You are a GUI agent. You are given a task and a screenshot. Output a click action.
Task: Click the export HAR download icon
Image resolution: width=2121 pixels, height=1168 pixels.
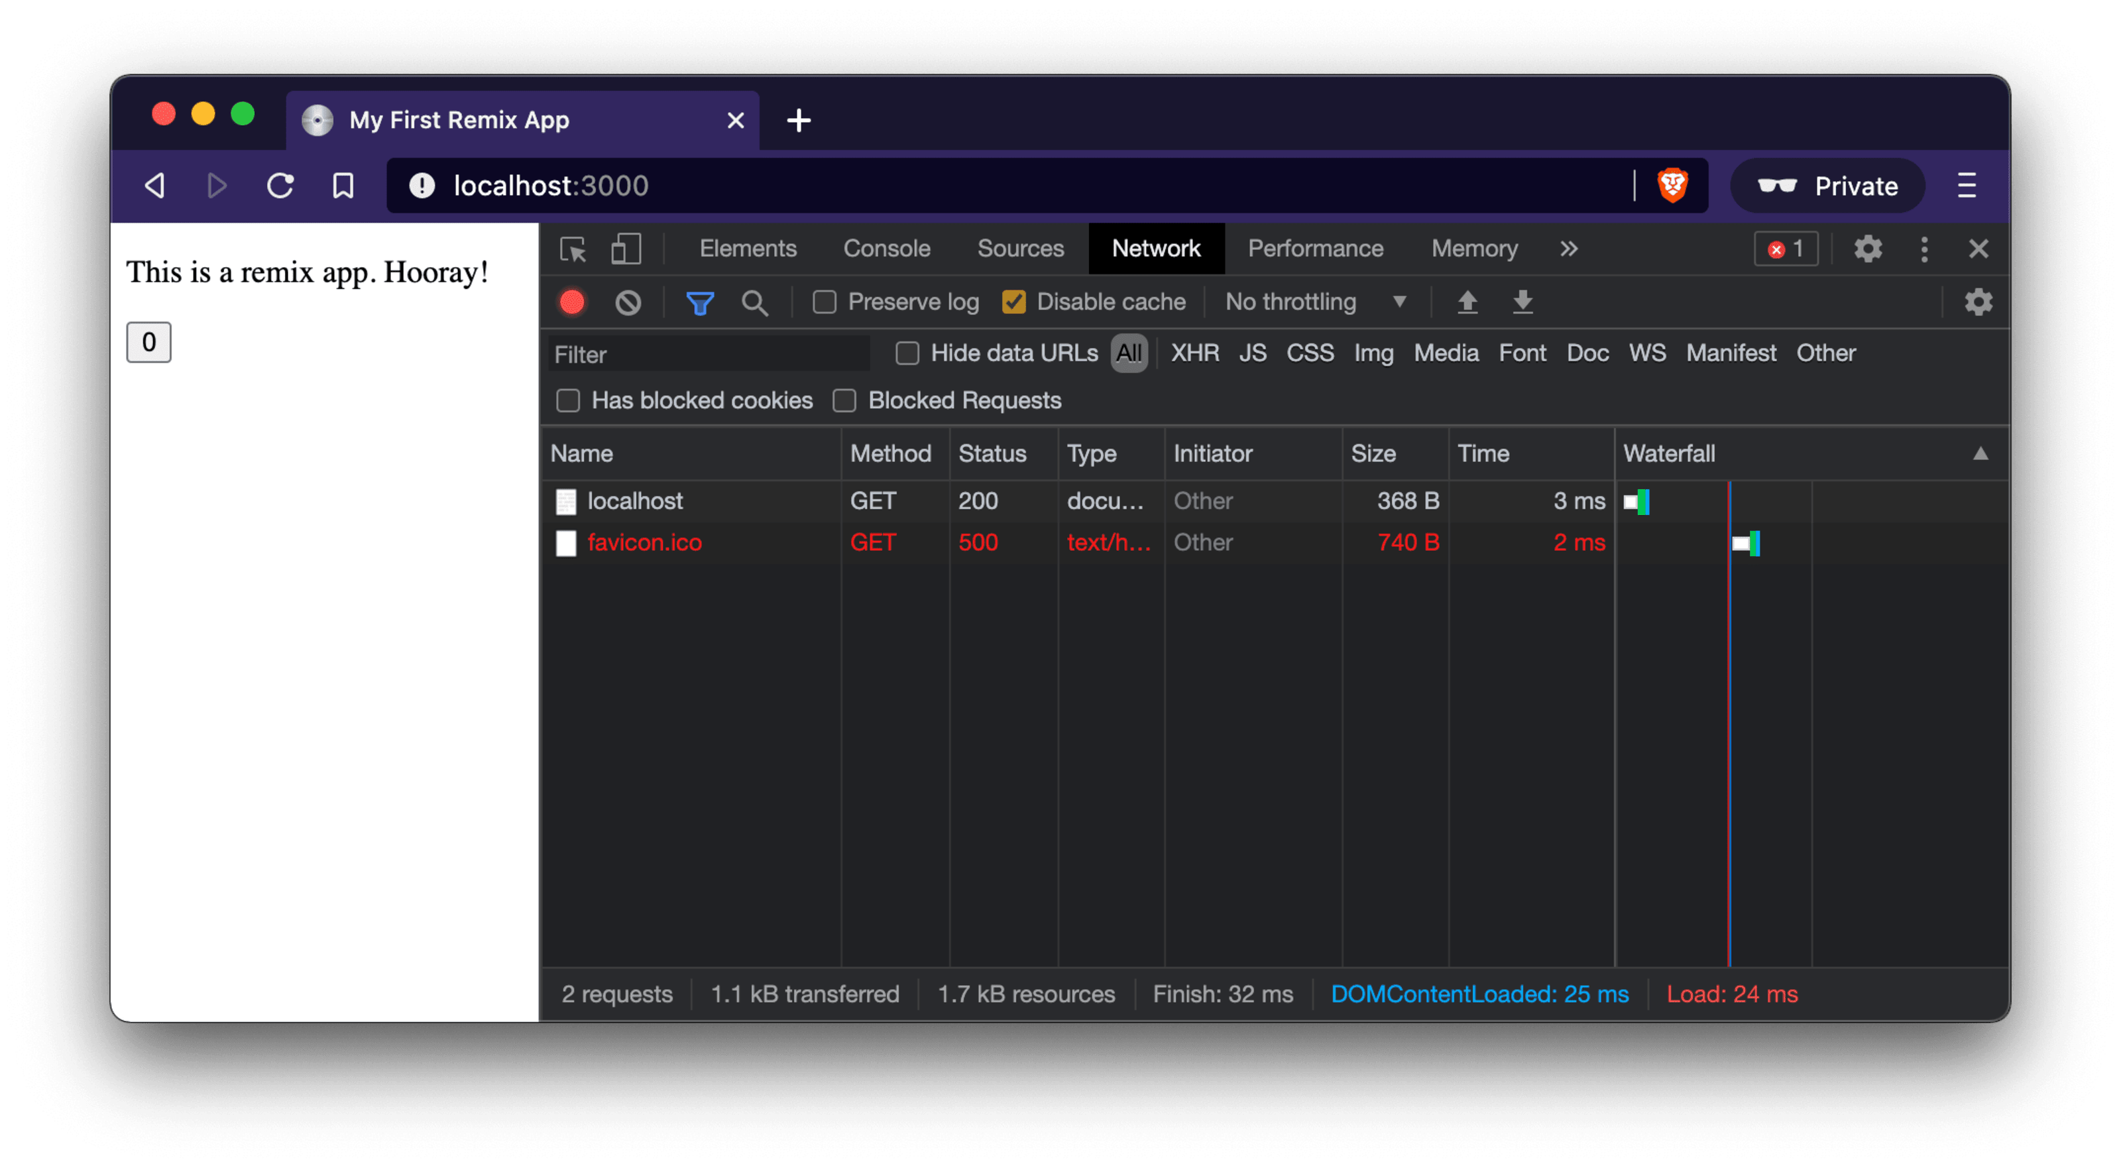point(1522,302)
